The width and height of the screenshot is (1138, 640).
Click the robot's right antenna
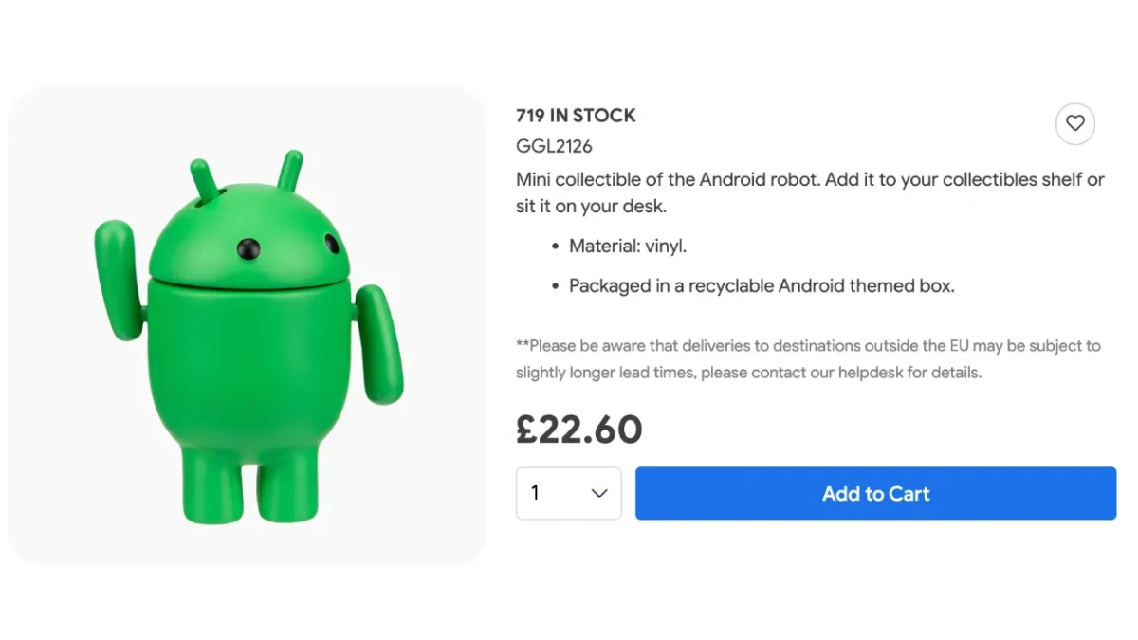[x=289, y=171]
